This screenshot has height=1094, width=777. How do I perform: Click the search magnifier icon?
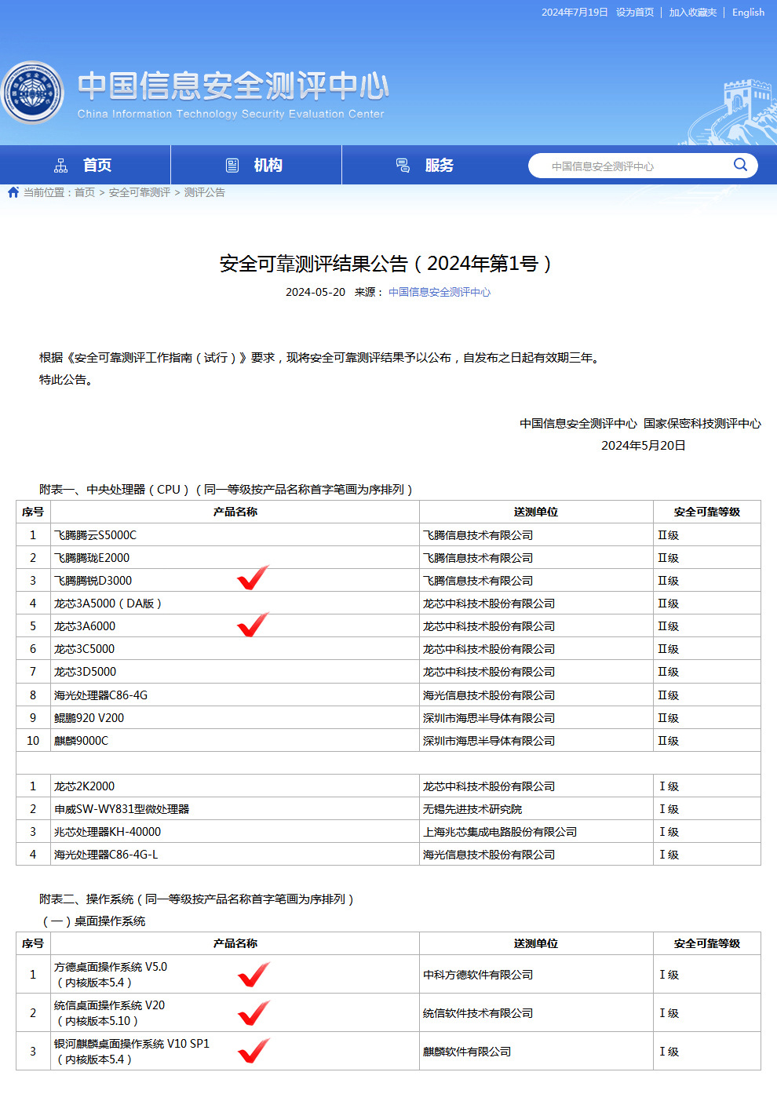[x=740, y=165]
